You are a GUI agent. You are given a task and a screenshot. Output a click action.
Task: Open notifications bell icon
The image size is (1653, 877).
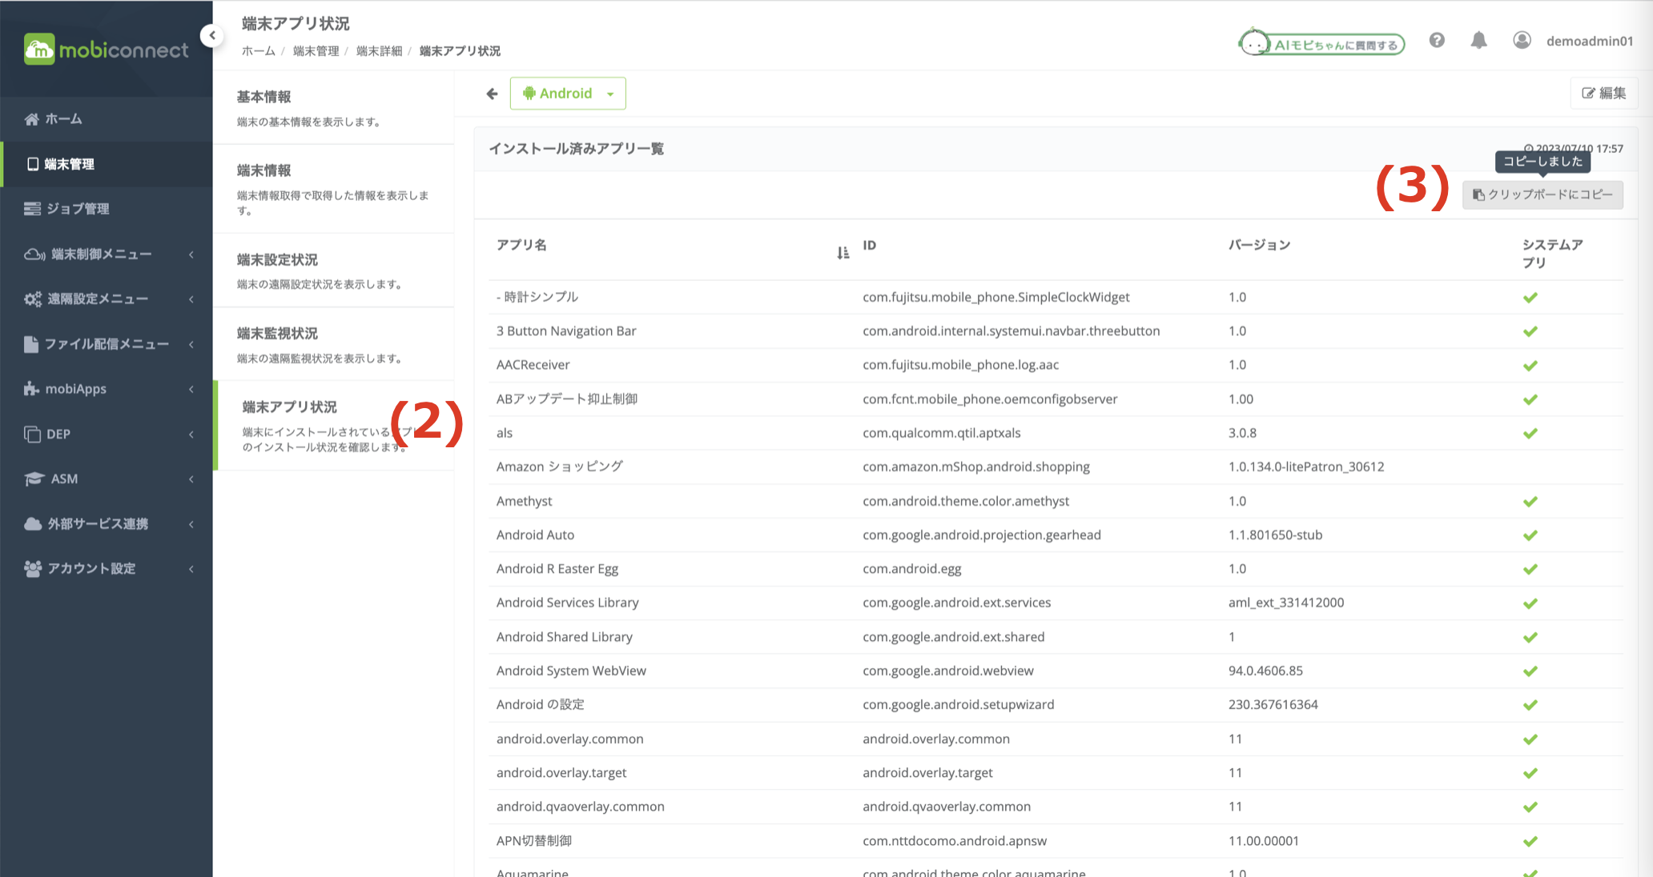(1478, 41)
